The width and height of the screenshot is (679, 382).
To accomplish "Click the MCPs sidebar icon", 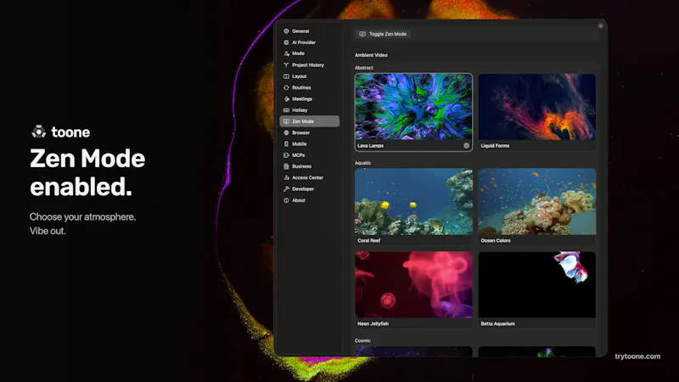I will tap(286, 155).
